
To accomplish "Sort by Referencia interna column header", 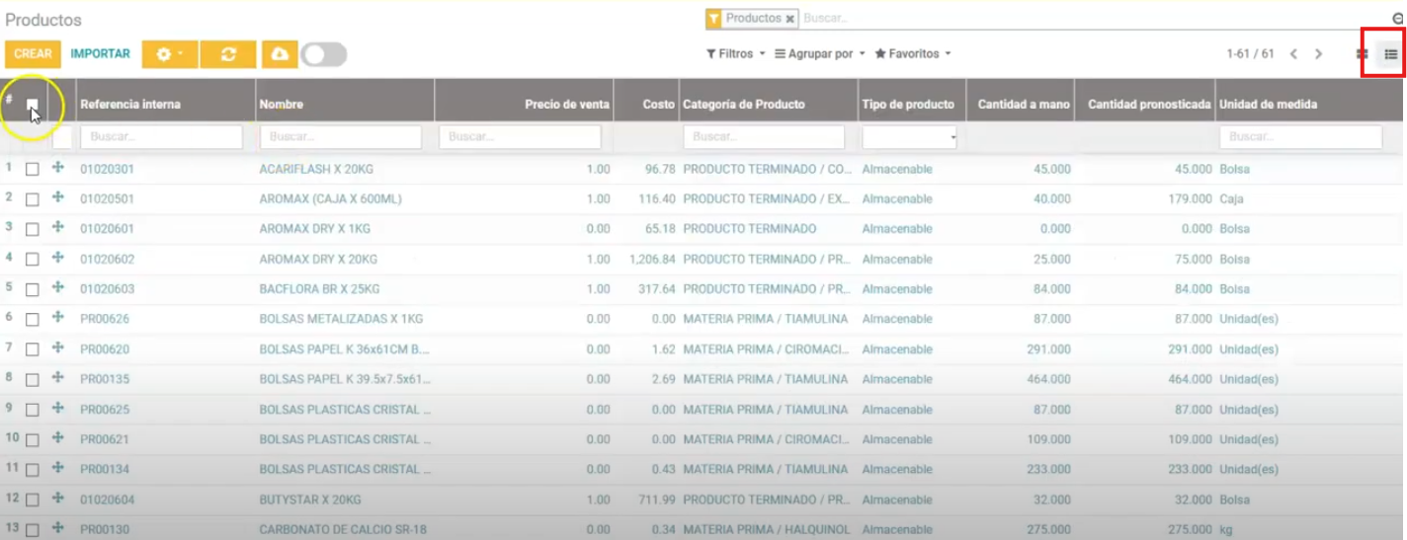I will 130,105.
